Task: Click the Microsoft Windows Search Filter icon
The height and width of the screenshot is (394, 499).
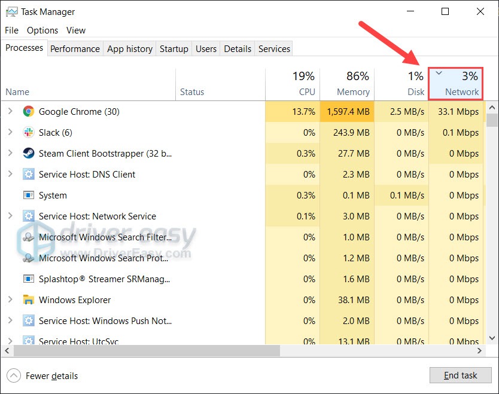Action: click(x=29, y=237)
